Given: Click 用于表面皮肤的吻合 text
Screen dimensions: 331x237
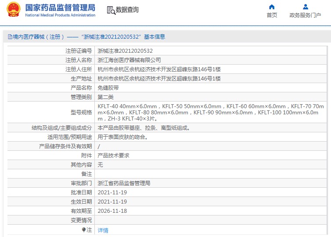Looking at the screenshot, I should (122, 137).
